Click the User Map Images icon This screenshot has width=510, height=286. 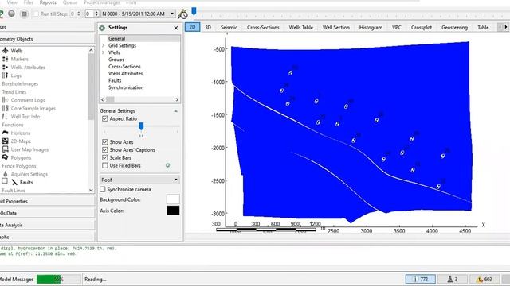click(6, 149)
